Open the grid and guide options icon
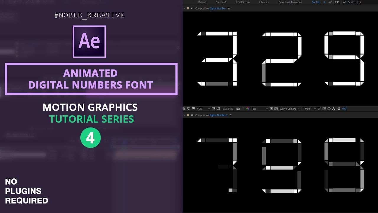 pyautogui.click(x=213, y=109)
